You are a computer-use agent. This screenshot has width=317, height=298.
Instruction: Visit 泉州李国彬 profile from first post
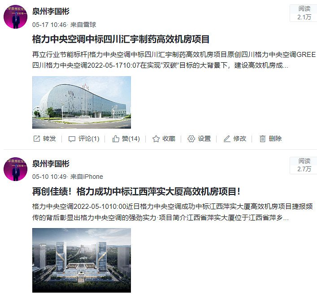point(51,11)
